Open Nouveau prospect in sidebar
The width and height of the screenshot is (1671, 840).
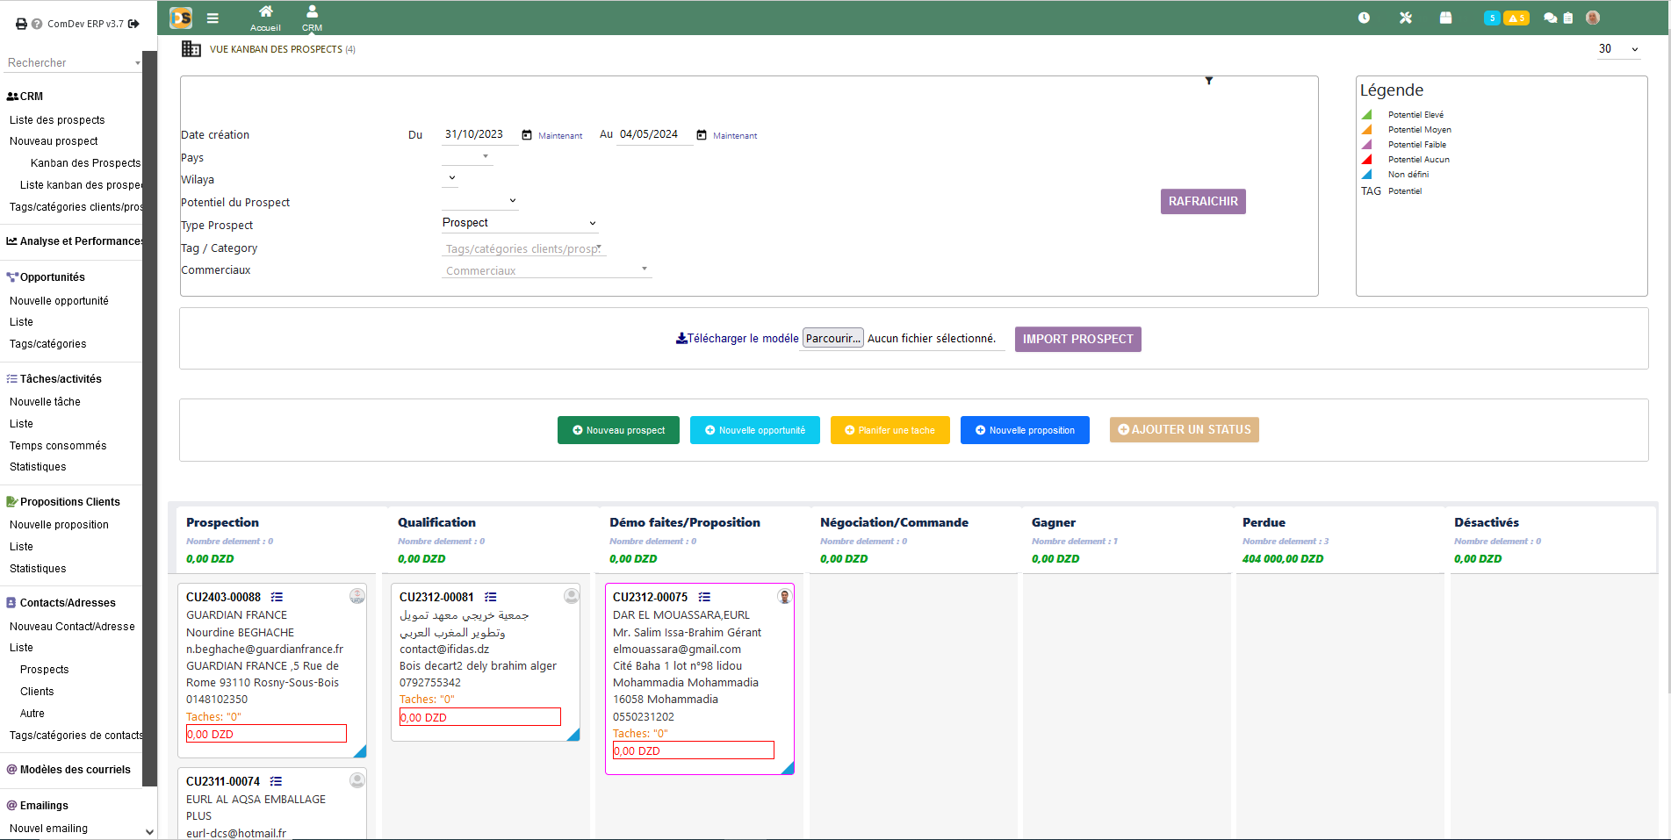(54, 141)
